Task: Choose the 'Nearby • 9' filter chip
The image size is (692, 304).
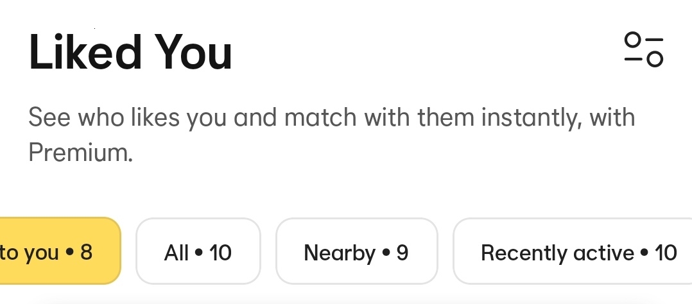Action: (357, 251)
